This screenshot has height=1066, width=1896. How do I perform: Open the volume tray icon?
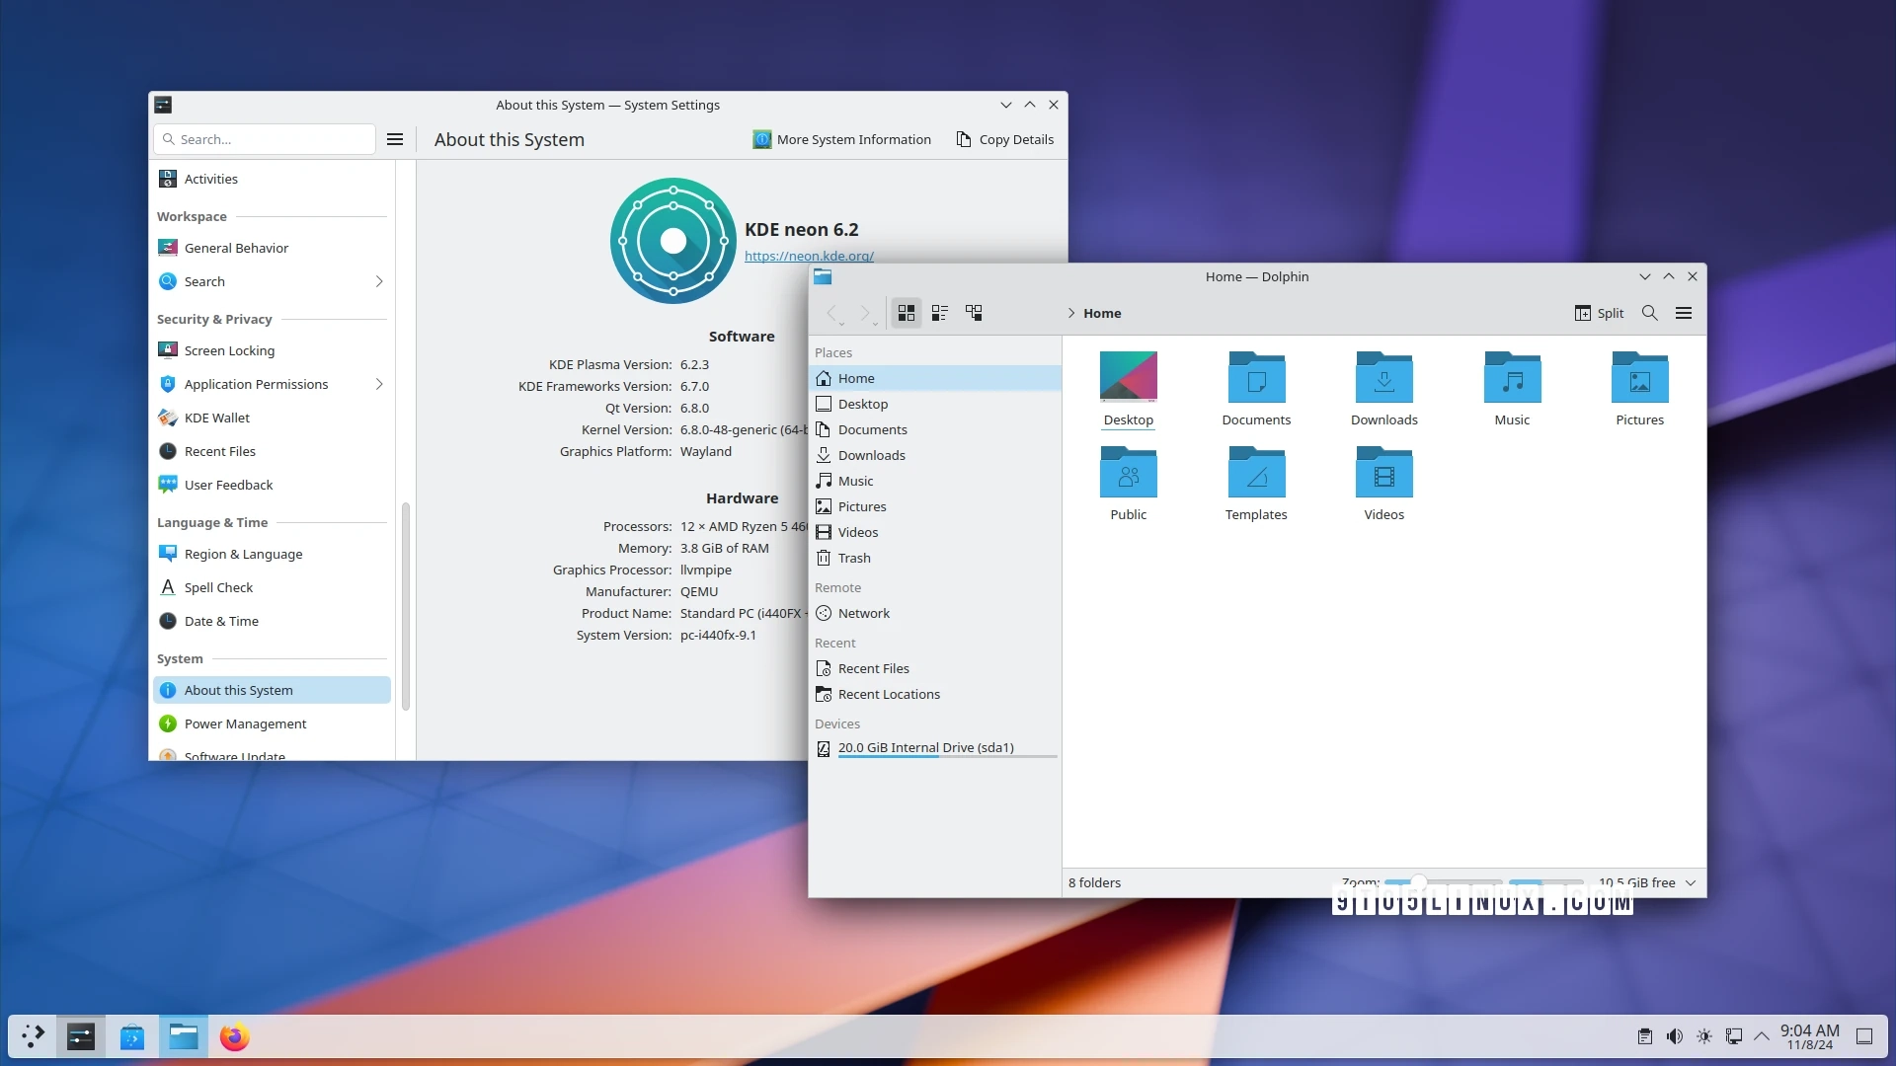pos(1675,1036)
